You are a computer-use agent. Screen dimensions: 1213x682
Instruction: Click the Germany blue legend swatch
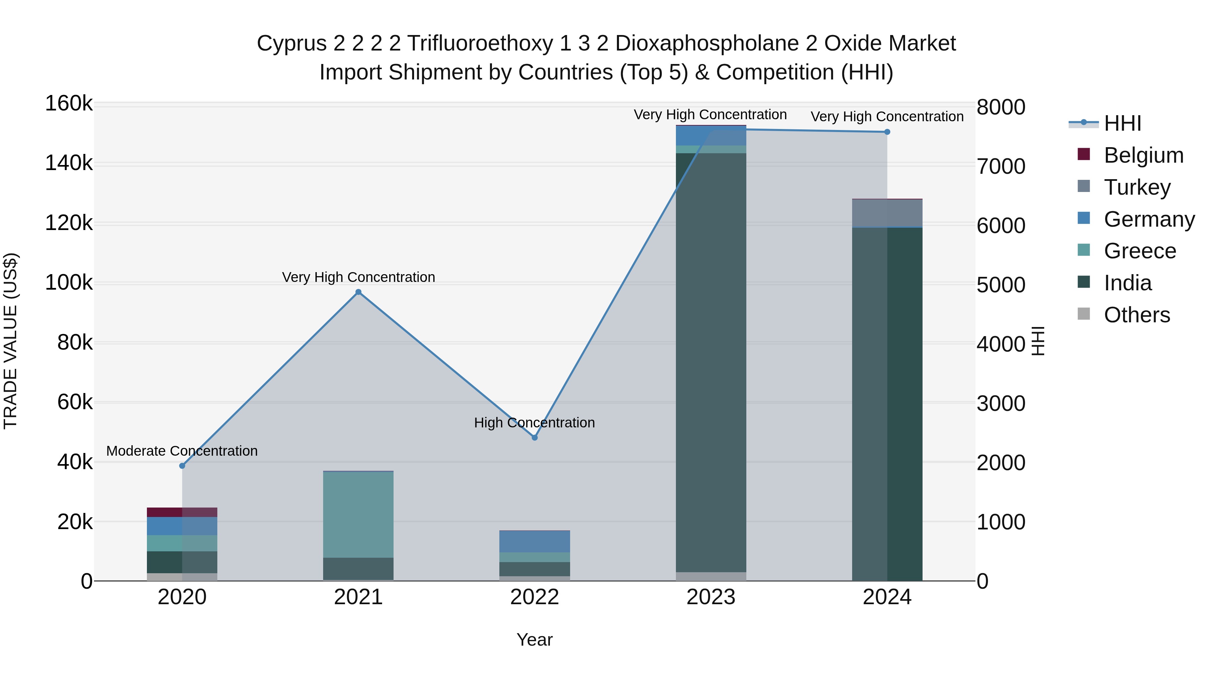(x=1084, y=218)
